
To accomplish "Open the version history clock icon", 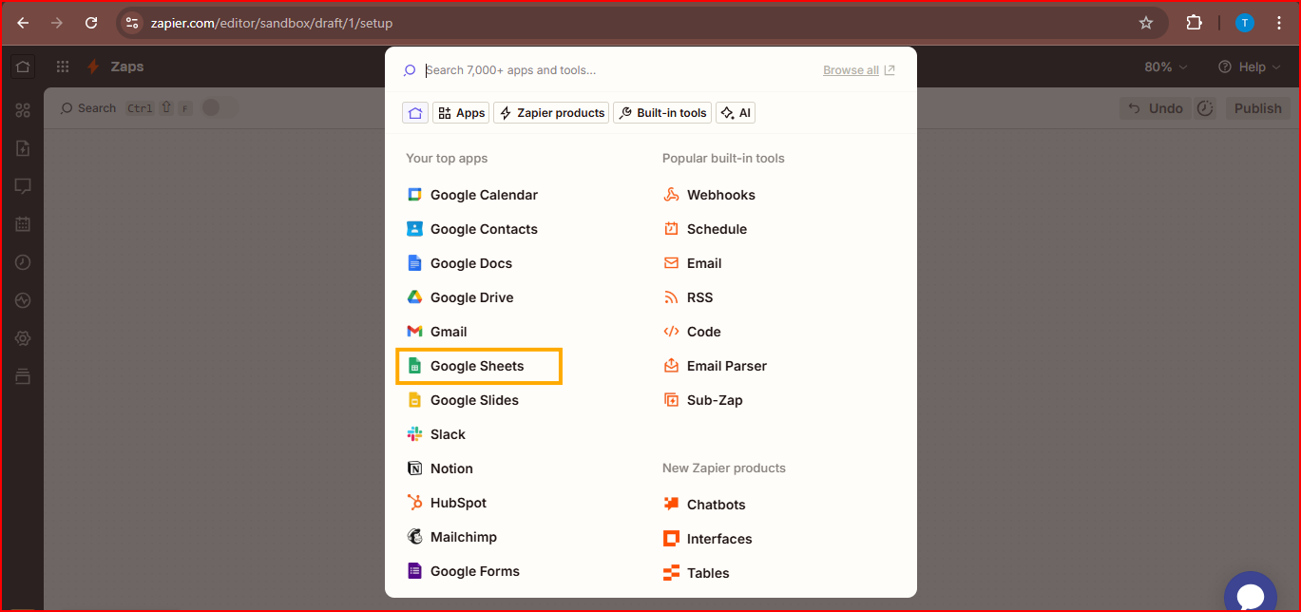I will pos(1205,108).
